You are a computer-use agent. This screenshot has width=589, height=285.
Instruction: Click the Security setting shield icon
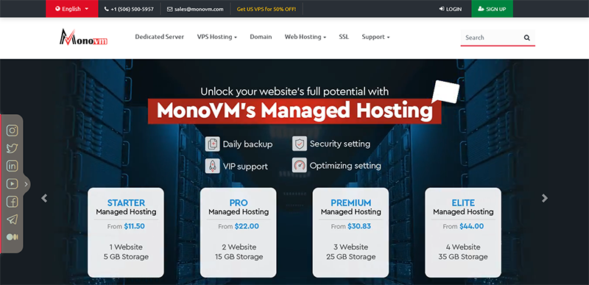300,144
